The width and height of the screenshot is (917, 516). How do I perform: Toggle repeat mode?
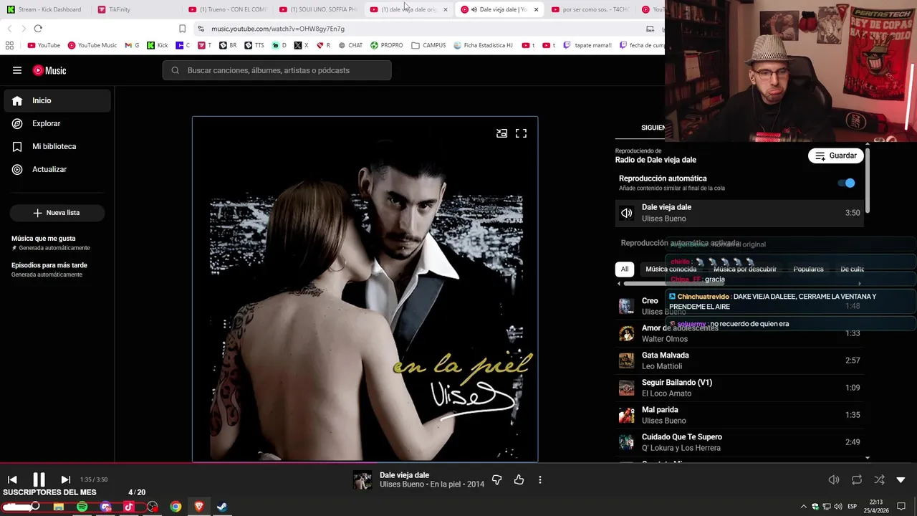pos(857,479)
